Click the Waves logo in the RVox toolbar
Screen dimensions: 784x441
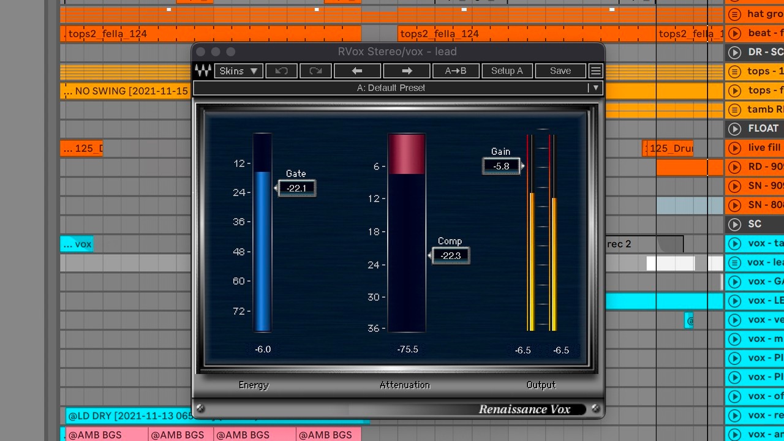tap(203, 71)
